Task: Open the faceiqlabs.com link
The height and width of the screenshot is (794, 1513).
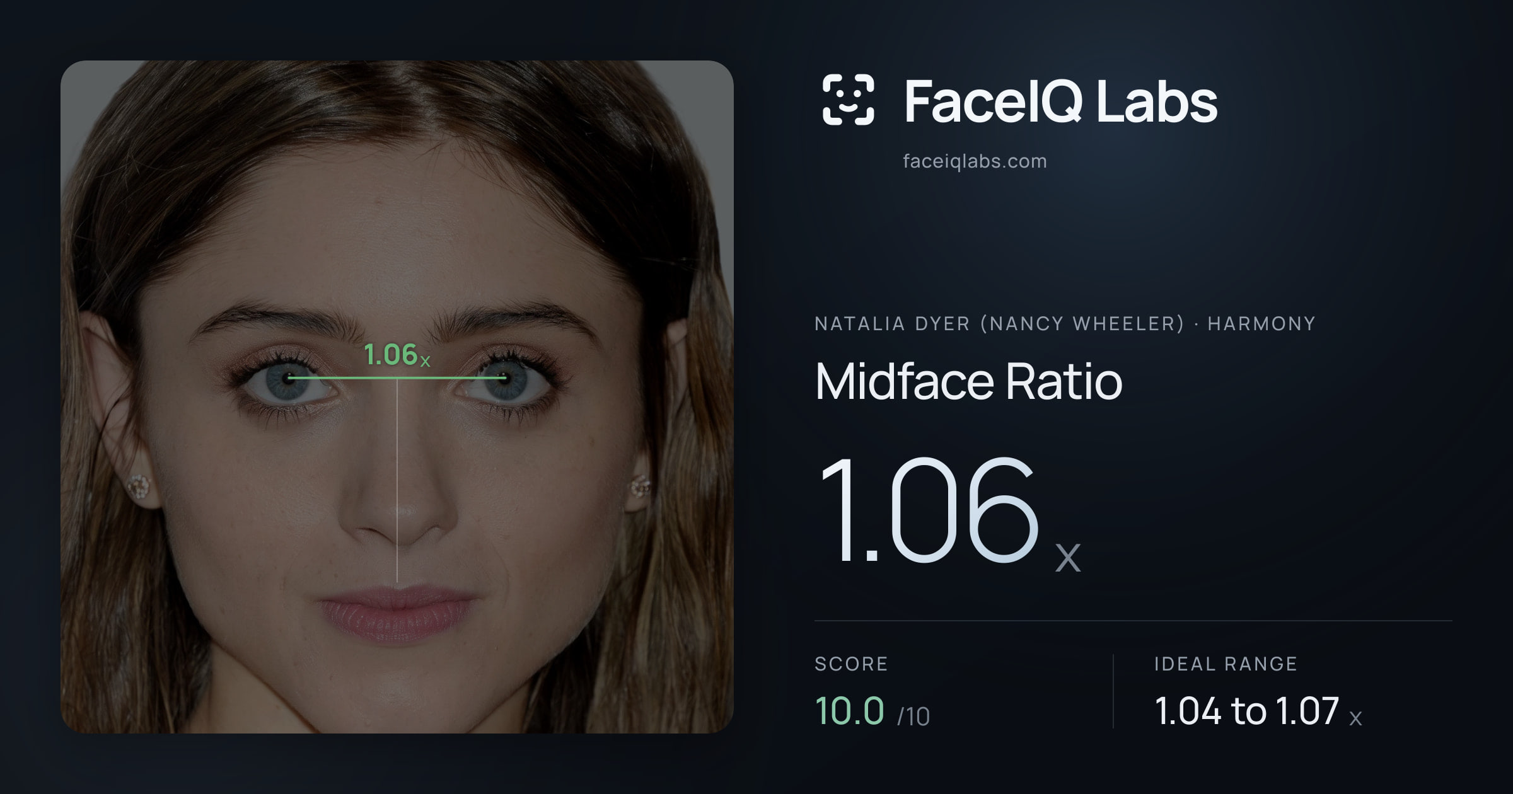Action: point(975,161)
